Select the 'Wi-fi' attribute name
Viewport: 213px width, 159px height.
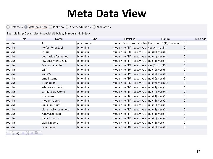pyautogui.click(x=44, y=70)
